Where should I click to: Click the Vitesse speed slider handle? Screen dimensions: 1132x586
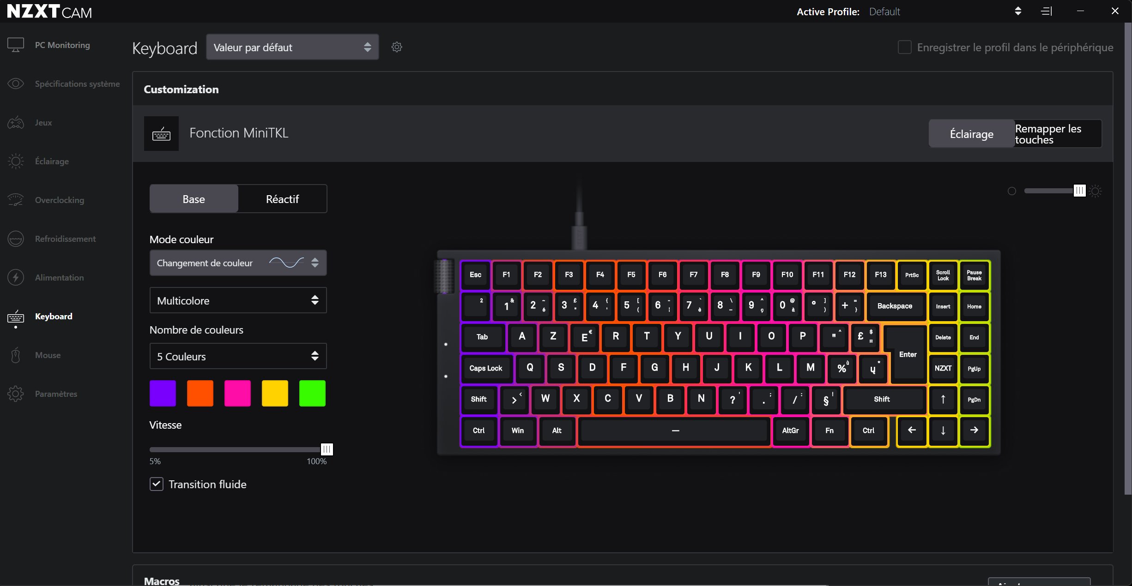click(327, 449)
